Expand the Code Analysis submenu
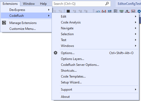The width and height of the screenshot is (141, 101). (95, 22)
